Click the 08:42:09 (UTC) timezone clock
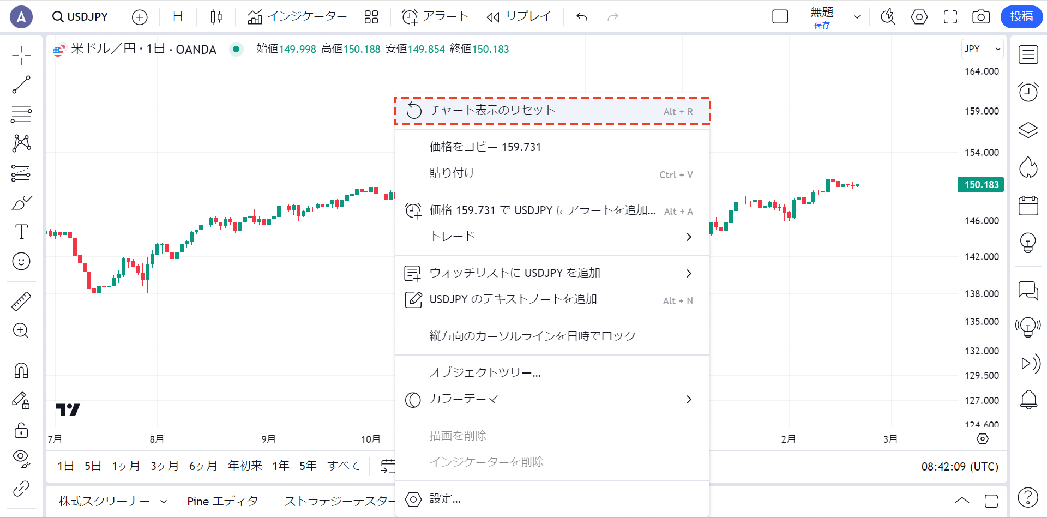 pos(960,467)
